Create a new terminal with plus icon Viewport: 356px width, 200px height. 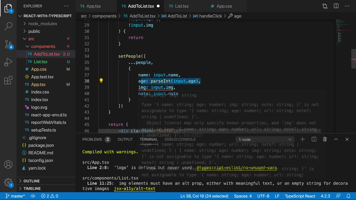303,139
